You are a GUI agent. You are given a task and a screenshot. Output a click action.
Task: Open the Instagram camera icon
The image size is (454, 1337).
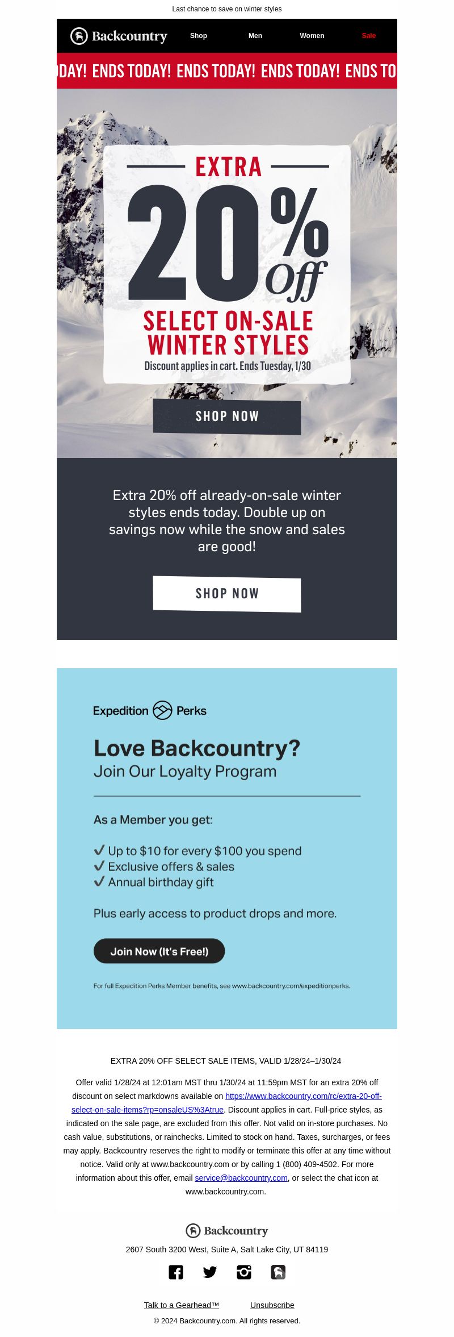[x=244, y=1272]
